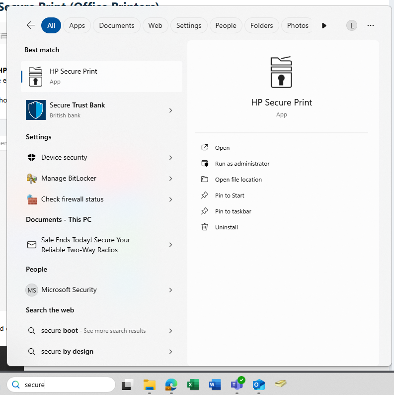This screenshot has height=395, width=394.
Task: Click the Open launch icon
Action: tap(205, 147)
